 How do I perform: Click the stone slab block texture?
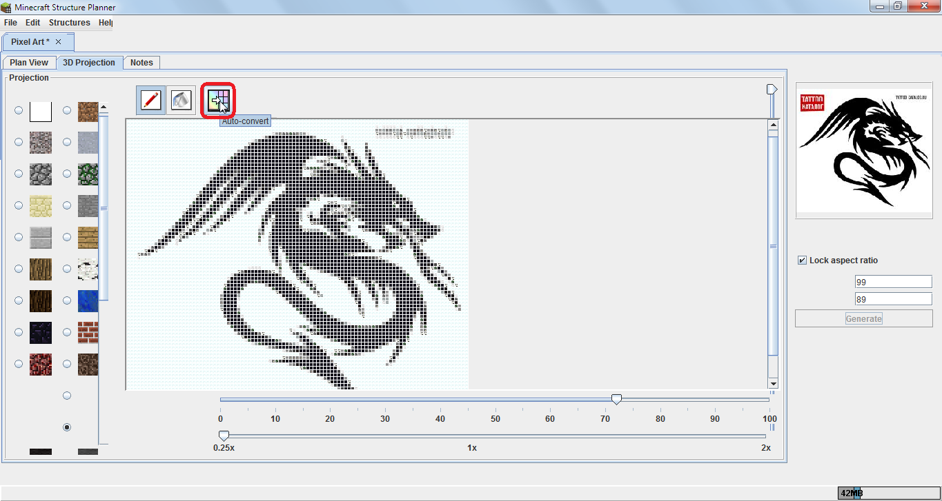41,237
